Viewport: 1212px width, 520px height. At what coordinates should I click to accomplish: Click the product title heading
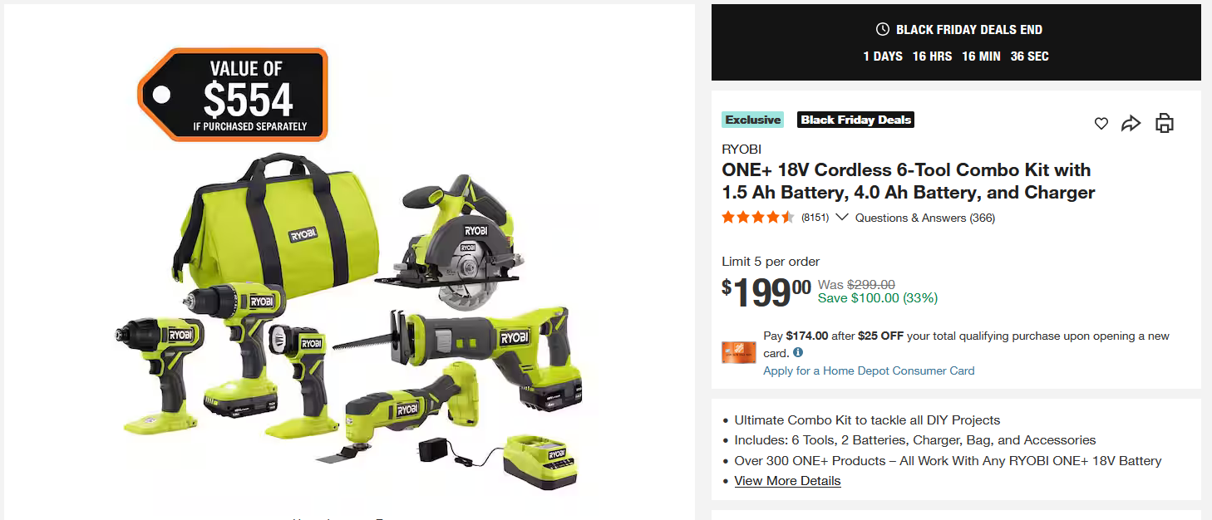coord(908,181)
